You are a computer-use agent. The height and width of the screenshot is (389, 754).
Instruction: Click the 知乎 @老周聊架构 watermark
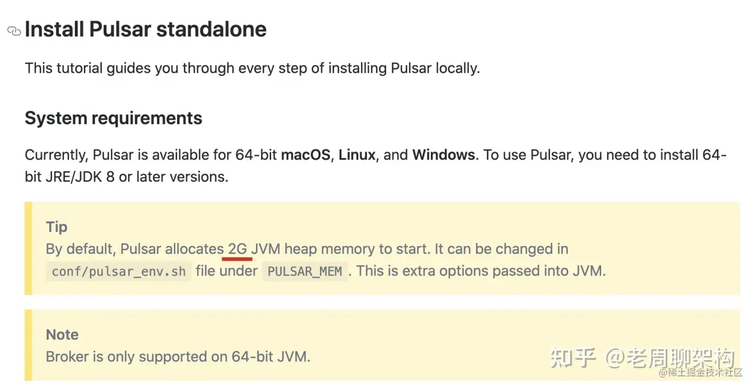pyautogui.click(x=641, y=358)
